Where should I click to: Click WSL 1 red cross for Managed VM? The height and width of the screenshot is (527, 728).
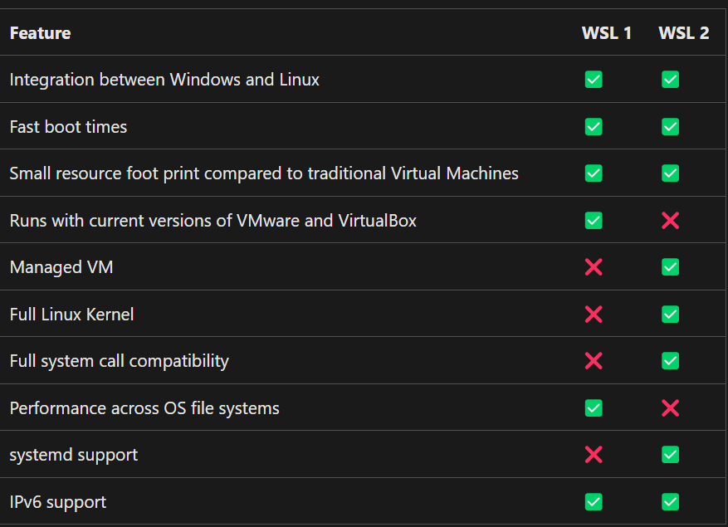coord(594,267)
